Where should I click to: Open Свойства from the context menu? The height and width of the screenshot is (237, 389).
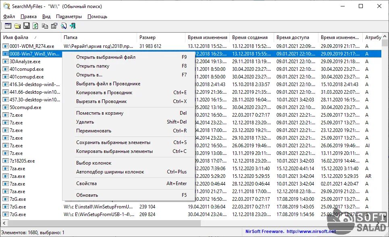point(128,183)
